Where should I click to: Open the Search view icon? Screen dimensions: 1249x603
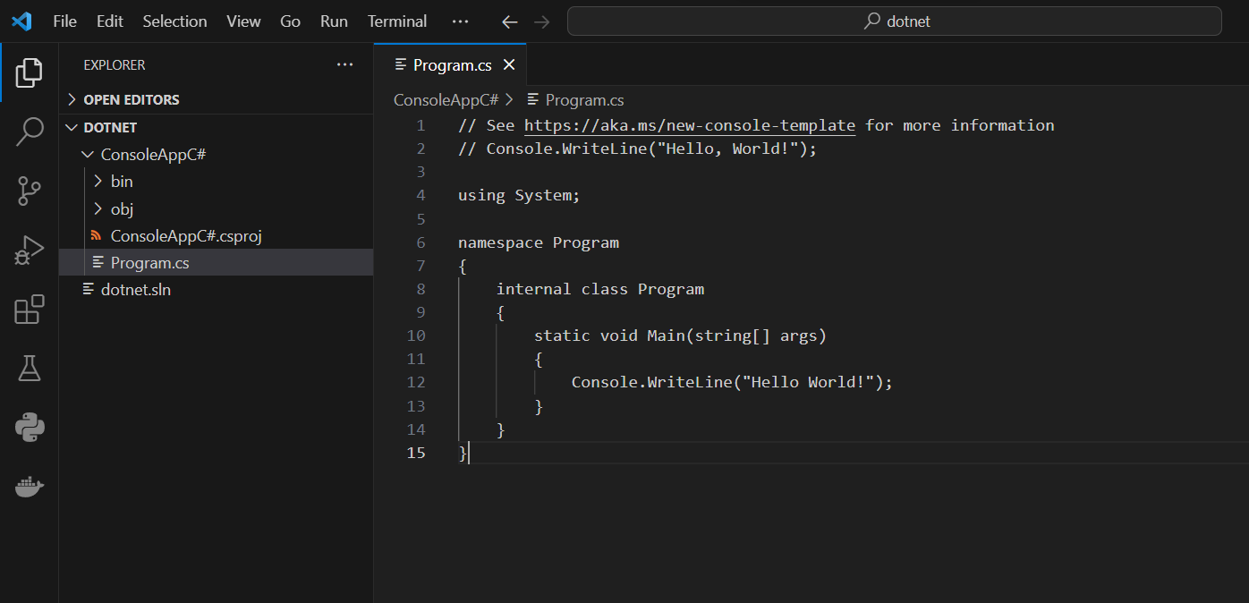tap(29, 132)
